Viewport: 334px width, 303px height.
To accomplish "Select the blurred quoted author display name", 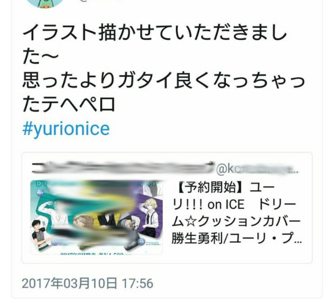I will (122, 167).
